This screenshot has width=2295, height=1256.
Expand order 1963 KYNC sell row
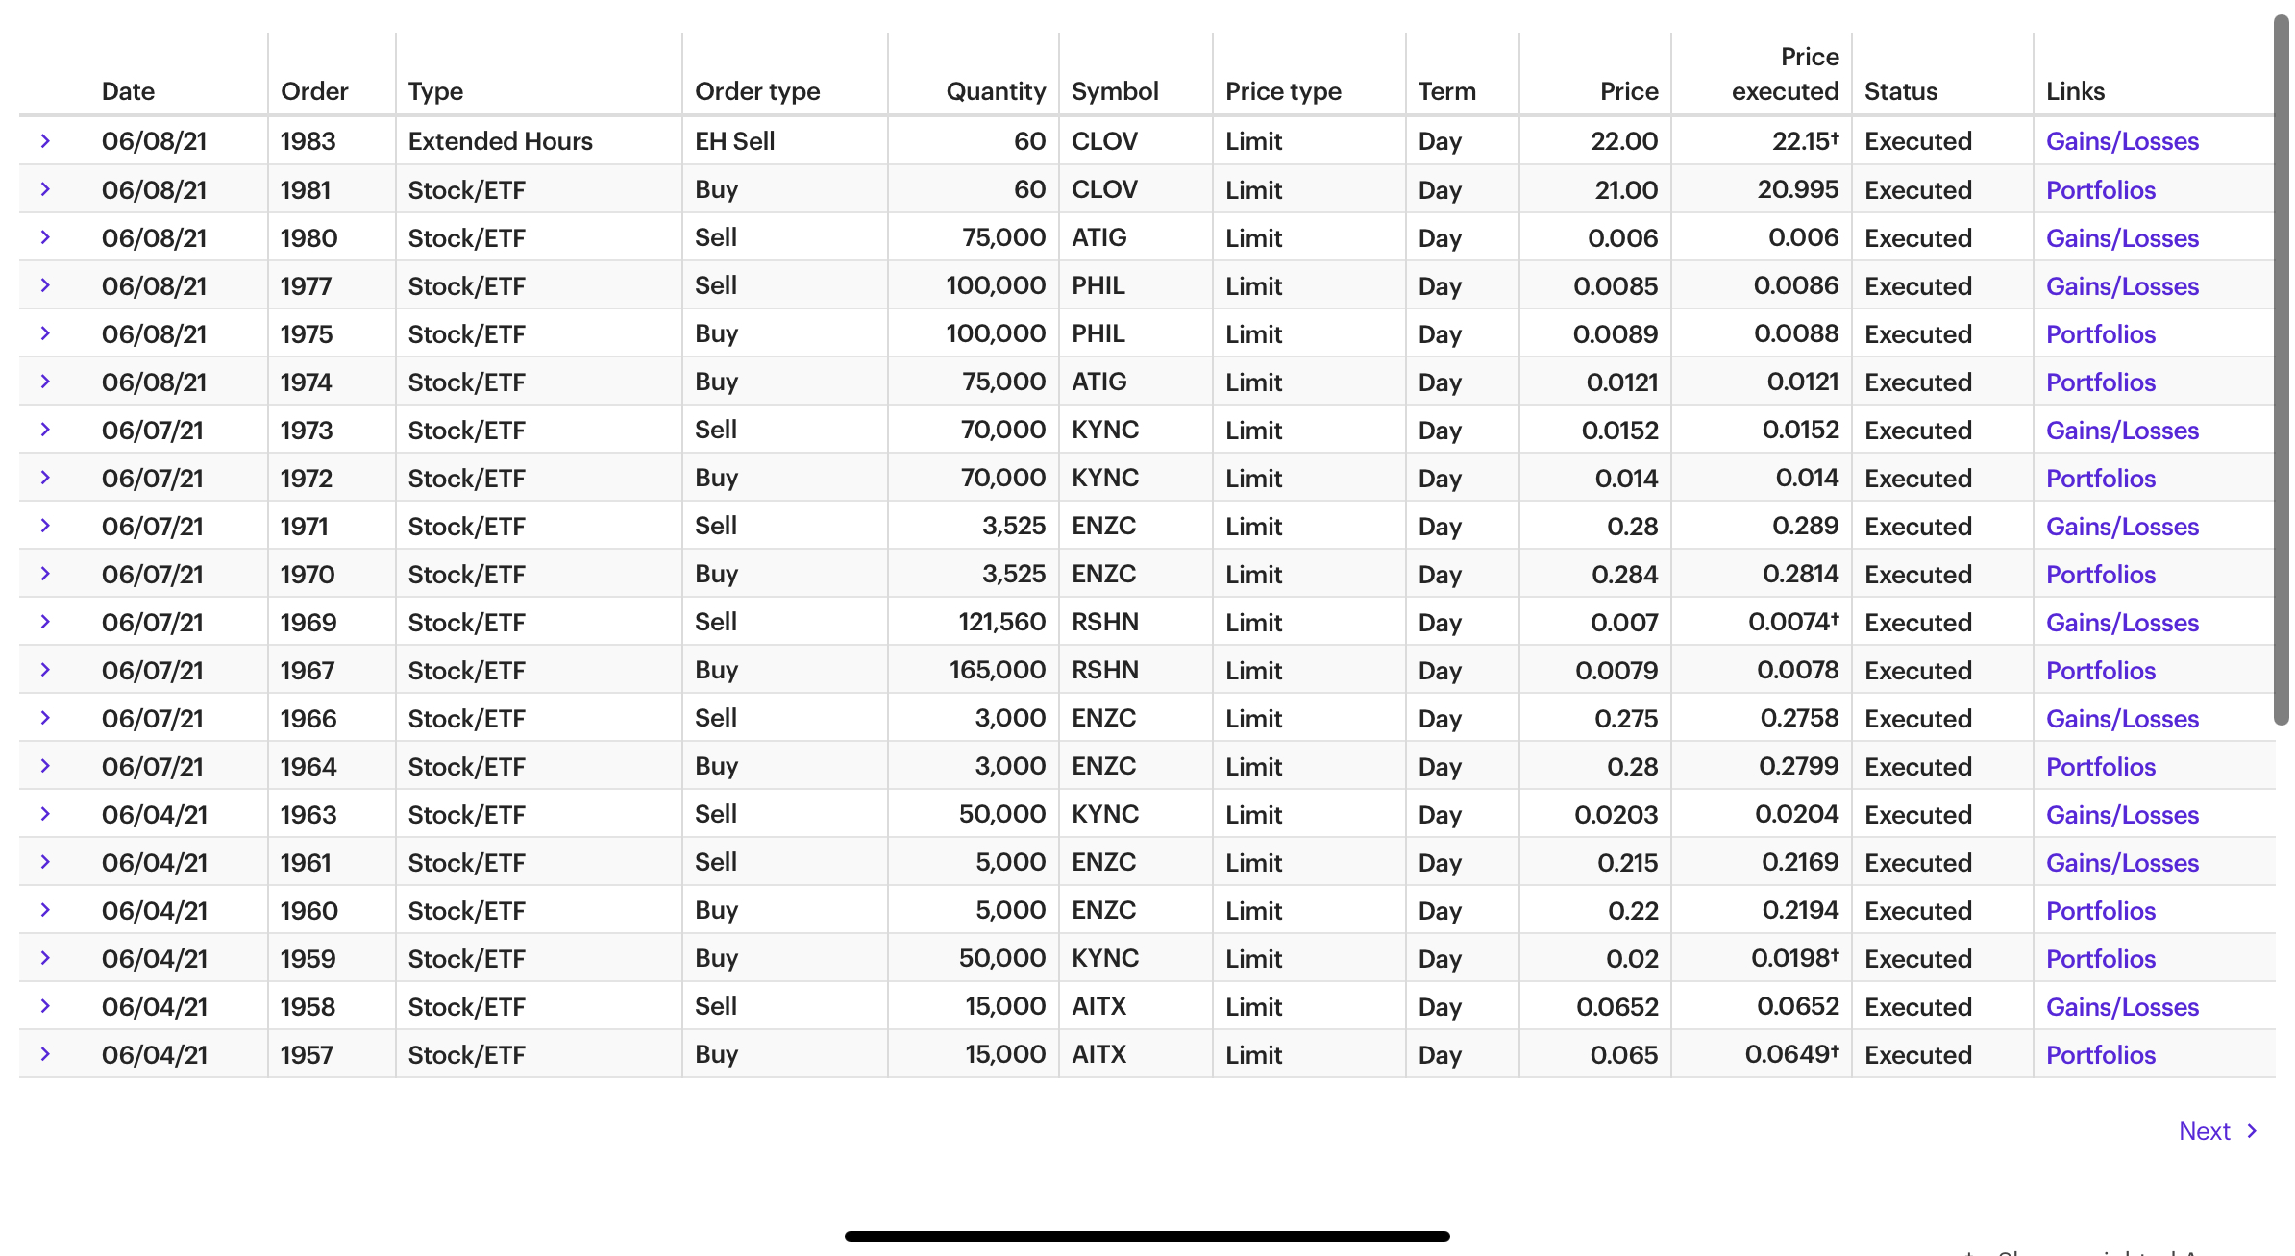(x=45, y=814)
